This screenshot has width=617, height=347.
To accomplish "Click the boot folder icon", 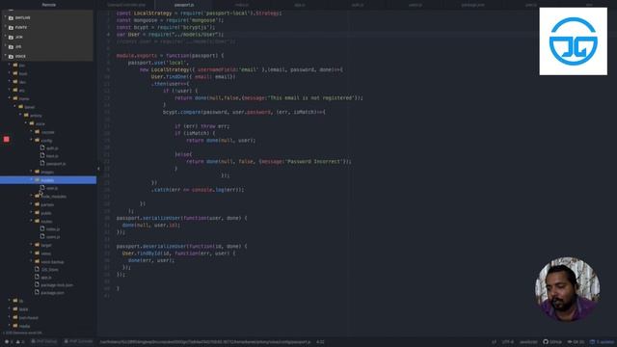I will pyautogui.click(x=15, y=73).
